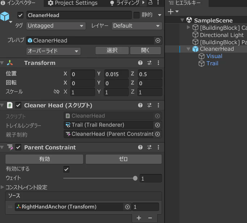Click the CleanerHead object cube icon
The image size is (247, 223).
coord(5,16)
